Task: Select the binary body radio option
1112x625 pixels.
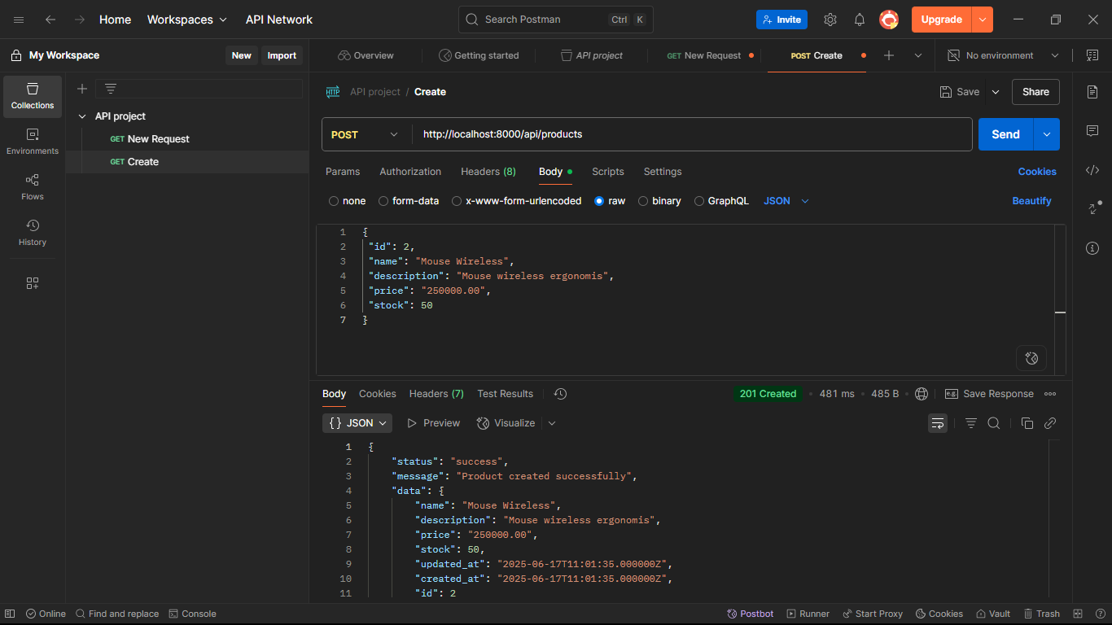Action: tap(643, 201)
